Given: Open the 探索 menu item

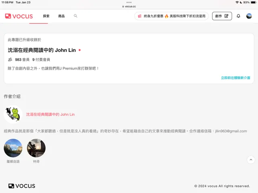Looking at the screenshot, I should pos(46,16).
